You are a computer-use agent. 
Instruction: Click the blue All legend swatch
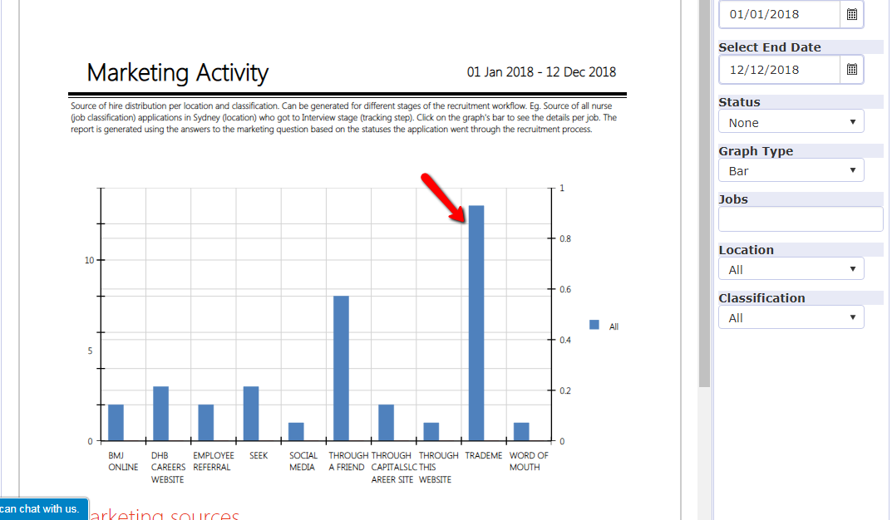point(594,325)
